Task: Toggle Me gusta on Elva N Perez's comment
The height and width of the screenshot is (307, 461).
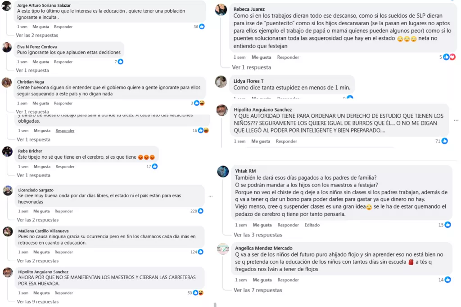Action: pyautogui.click(x=41, y=62)
